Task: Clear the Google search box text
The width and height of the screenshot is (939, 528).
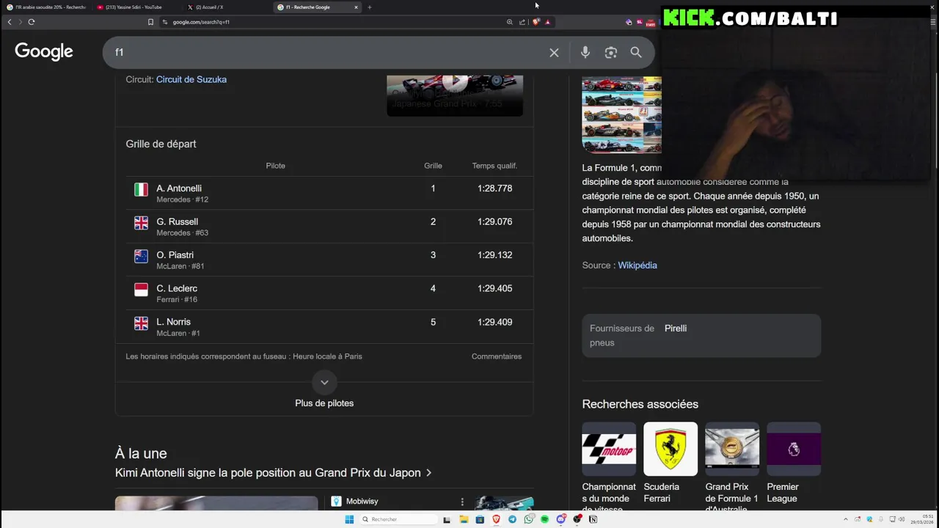Action: (x=554, y=52)
